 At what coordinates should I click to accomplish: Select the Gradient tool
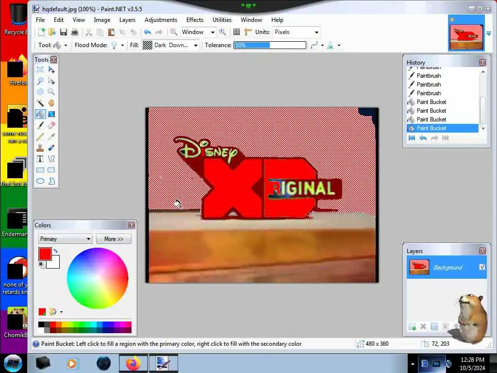coord(51,114)
